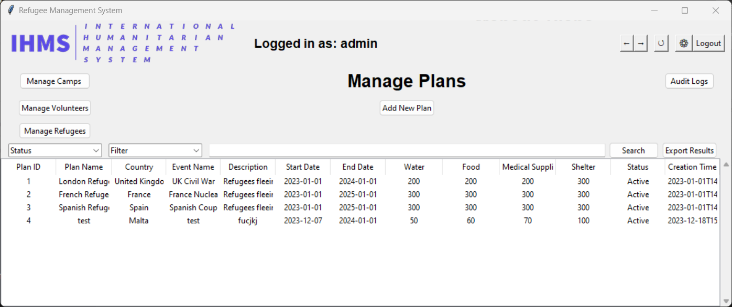Viewport: 732px width, 307px height.
Task: Click the France Nuclear event cell
Action: click(193, 194)
